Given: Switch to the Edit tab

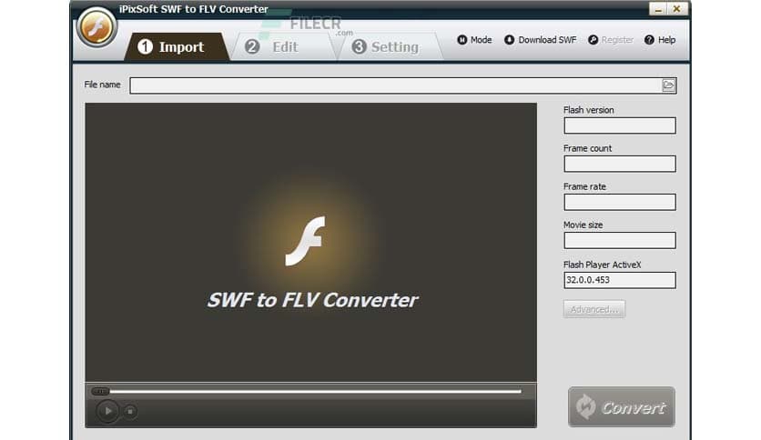Looking at the screenshot, I should [283, 47].
